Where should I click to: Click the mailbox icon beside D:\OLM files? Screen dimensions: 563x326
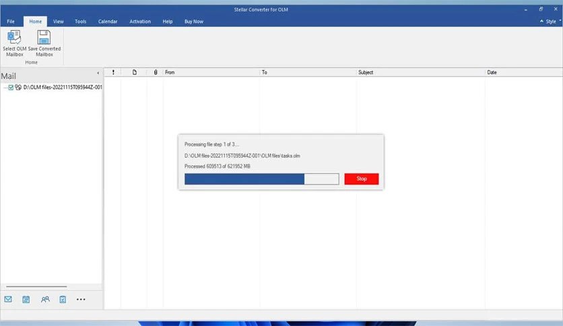pos(18,88)
